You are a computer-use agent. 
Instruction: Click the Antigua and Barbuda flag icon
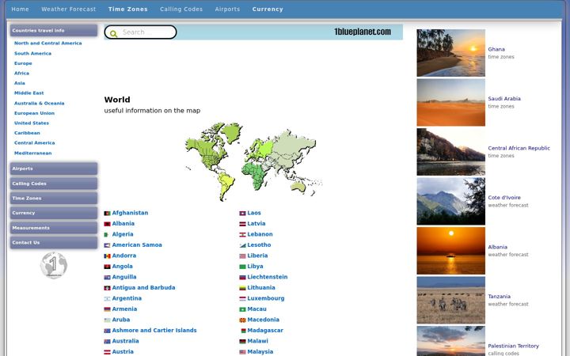pos(107,288)
